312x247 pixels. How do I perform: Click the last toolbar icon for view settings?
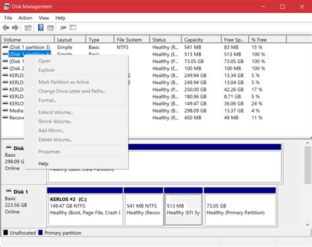click(x=73, y=28)
